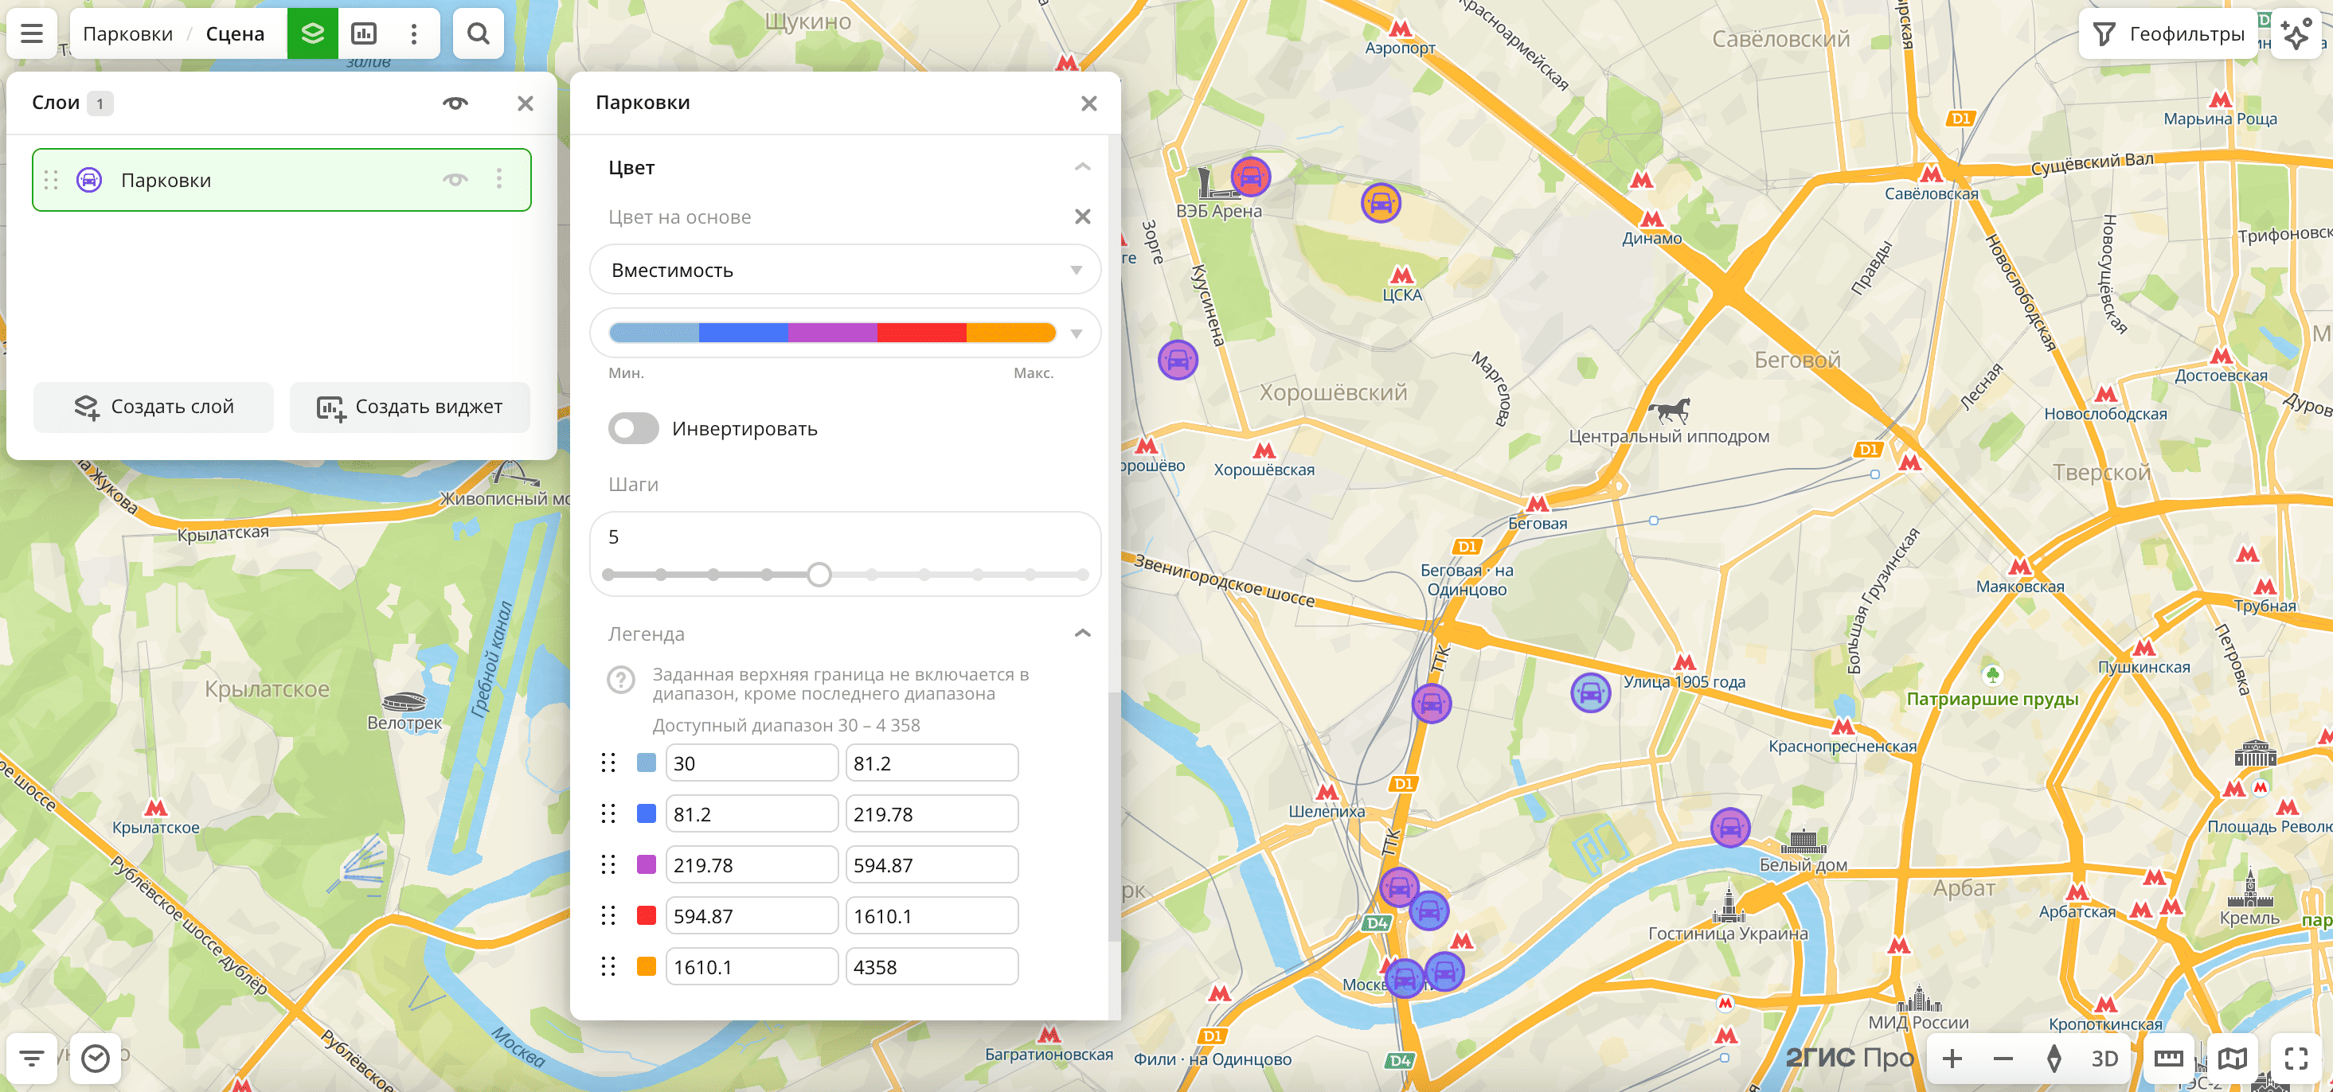Viewport: 2333px width, 1092px height.
Task: Click the search magnifier icon
Action: pos(477,33)
